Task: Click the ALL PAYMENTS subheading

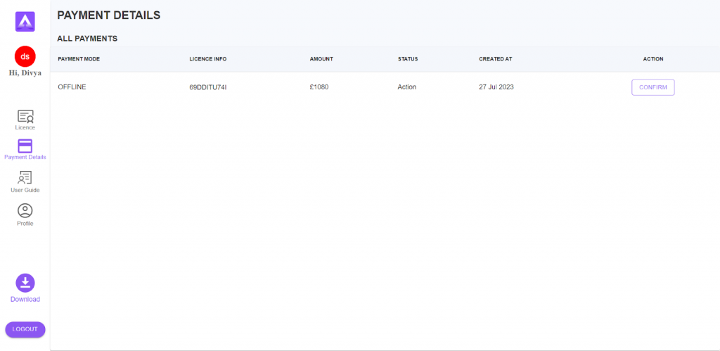Action: click(x=87, y=39)
